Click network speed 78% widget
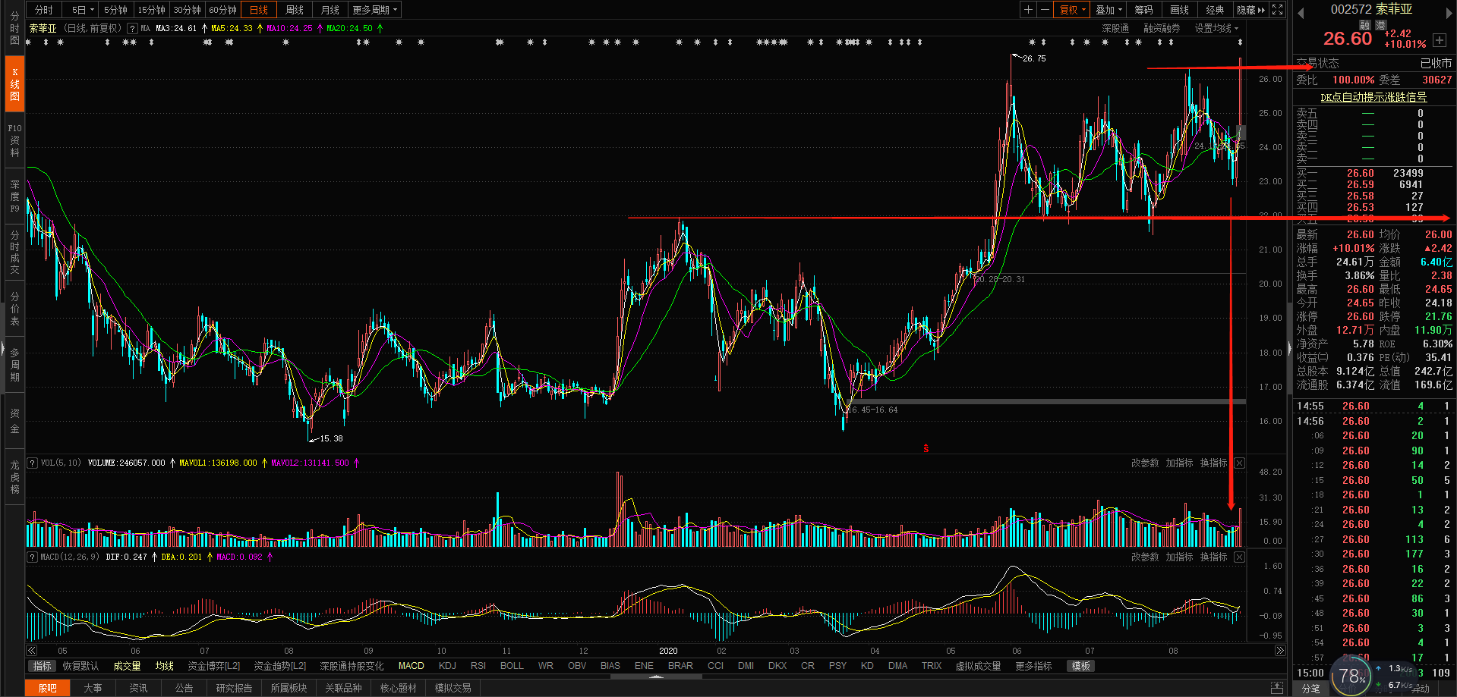Screen dimensions: 1457x697 pos(1353,676)
